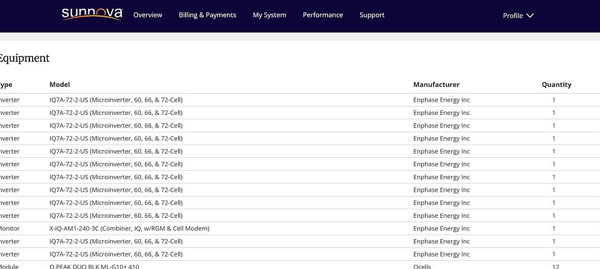Screen dimensions: 600x269
Task: Go to Billing & Payments
Action: point(207,15)
